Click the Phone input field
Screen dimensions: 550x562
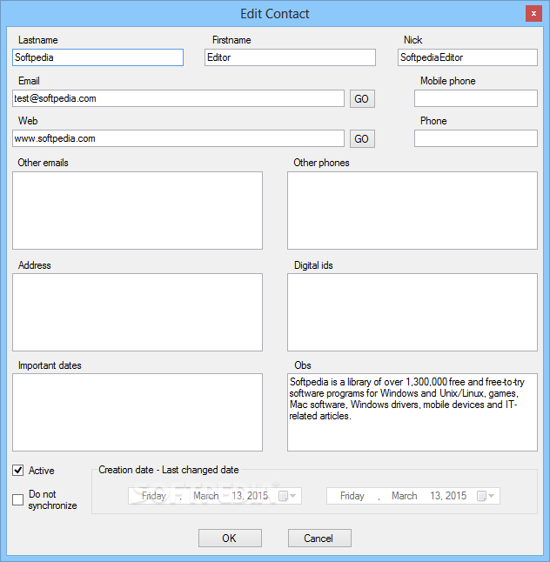[476, 138]
